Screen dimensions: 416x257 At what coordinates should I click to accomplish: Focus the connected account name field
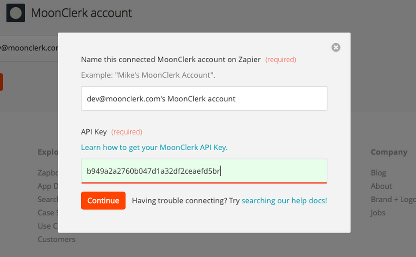(x=204, y=98)
